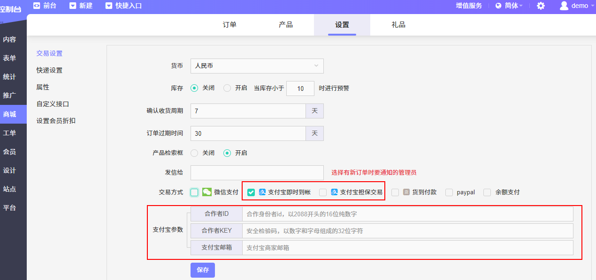This screenshot has width=596, height=280.
Task: Open the 新建 menu
Action: (x=81, y=6)
